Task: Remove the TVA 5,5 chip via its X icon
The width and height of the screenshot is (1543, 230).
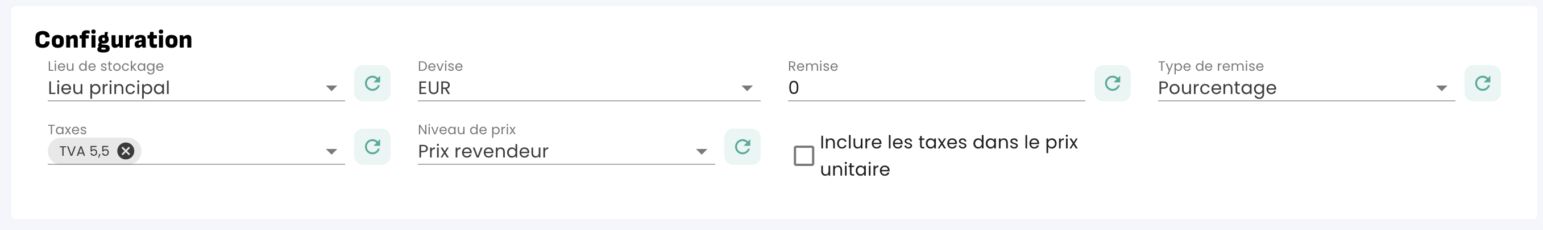Action: point(126,151)
